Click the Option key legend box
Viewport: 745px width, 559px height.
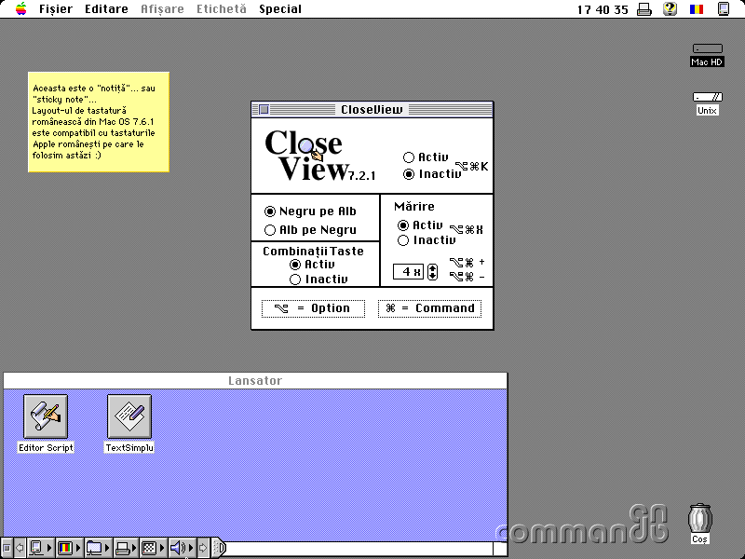[x=313, y=308]
